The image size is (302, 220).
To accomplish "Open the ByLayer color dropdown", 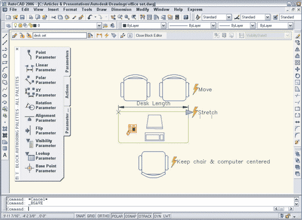I will click(x=163, y=26).
